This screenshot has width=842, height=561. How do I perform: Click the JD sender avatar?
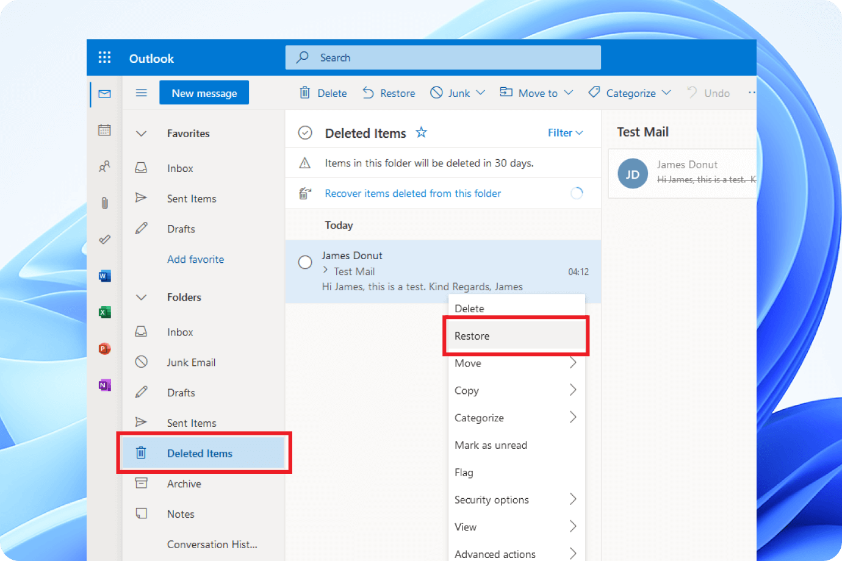(x=633, y=174)
